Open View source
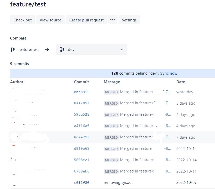The width and height of the screenshot is (215, 189). (50, 20)
